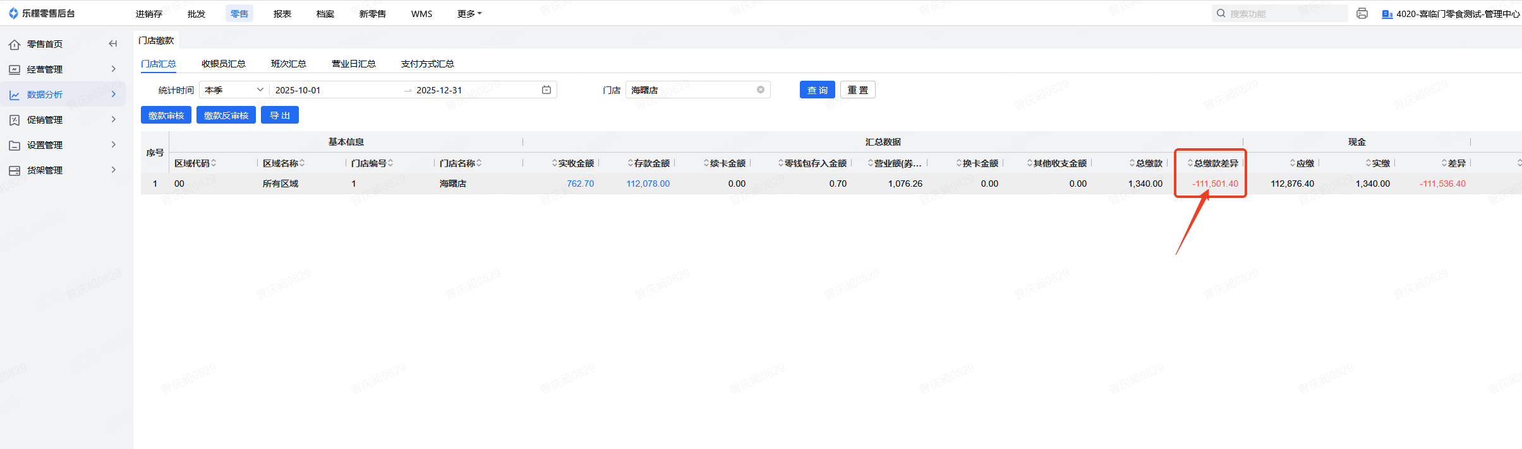Sort by 区域代码 column sort icon
This screenshot has width=1522, height=449.
[214, 163]
